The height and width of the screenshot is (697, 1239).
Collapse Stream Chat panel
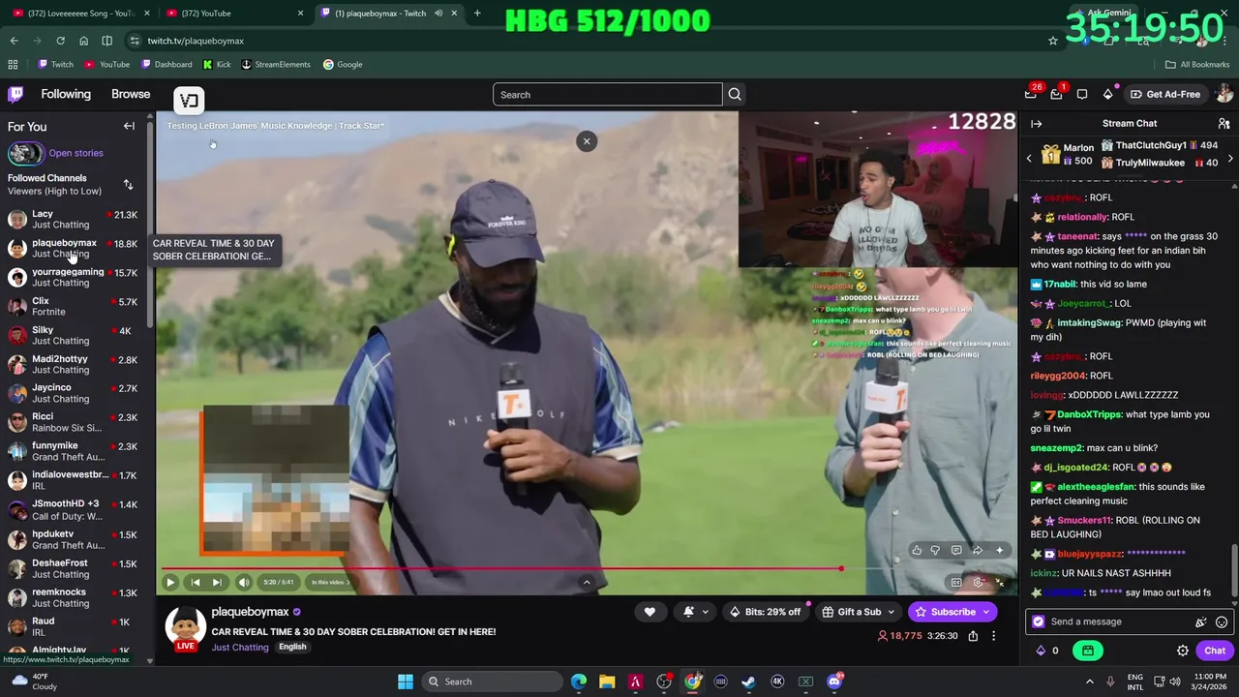pyautogui.click(x=1036, y=124)
